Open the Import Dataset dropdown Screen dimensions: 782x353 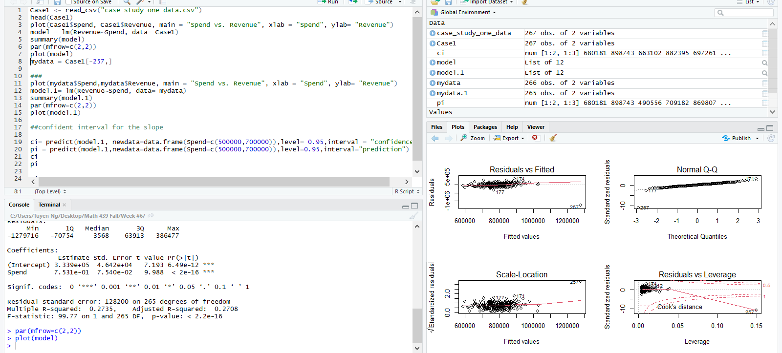tap(486, 2)
